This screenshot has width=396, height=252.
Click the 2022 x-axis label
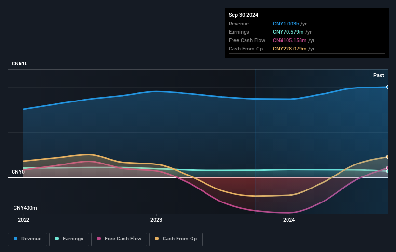(24, 220)
